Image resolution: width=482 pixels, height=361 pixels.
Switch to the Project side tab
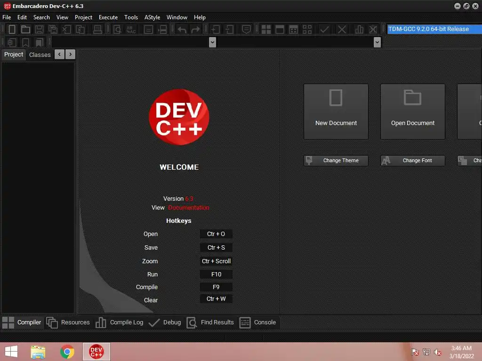coord(14,55)
